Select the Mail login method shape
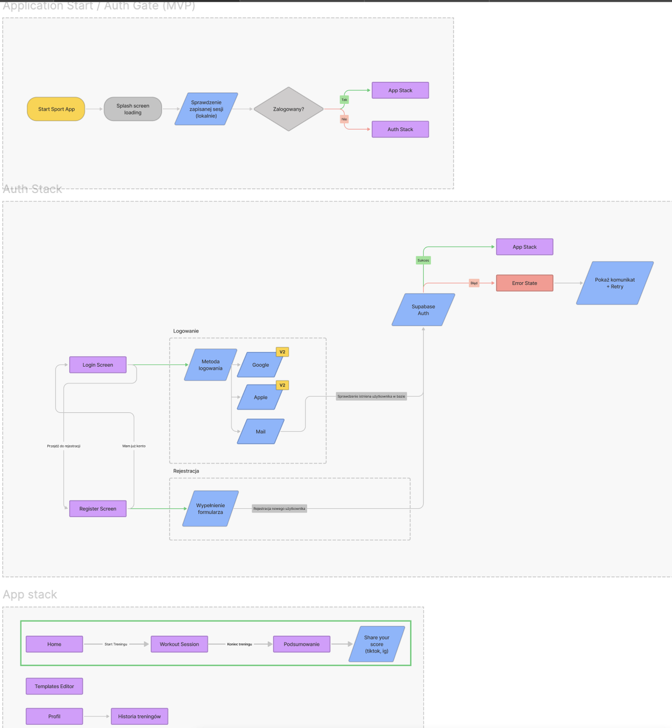 pos(260,432)
